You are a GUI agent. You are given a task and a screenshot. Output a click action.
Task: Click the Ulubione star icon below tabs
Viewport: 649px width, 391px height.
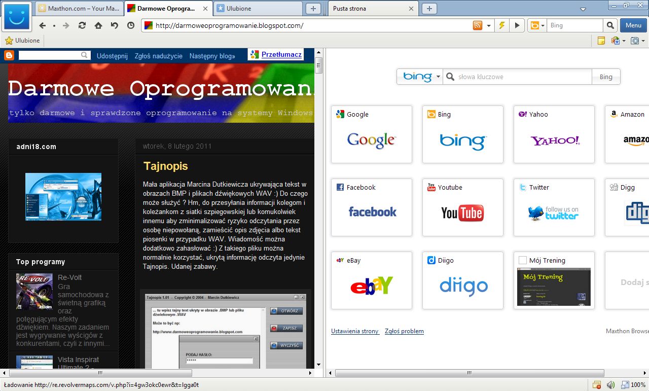[10, 41]
